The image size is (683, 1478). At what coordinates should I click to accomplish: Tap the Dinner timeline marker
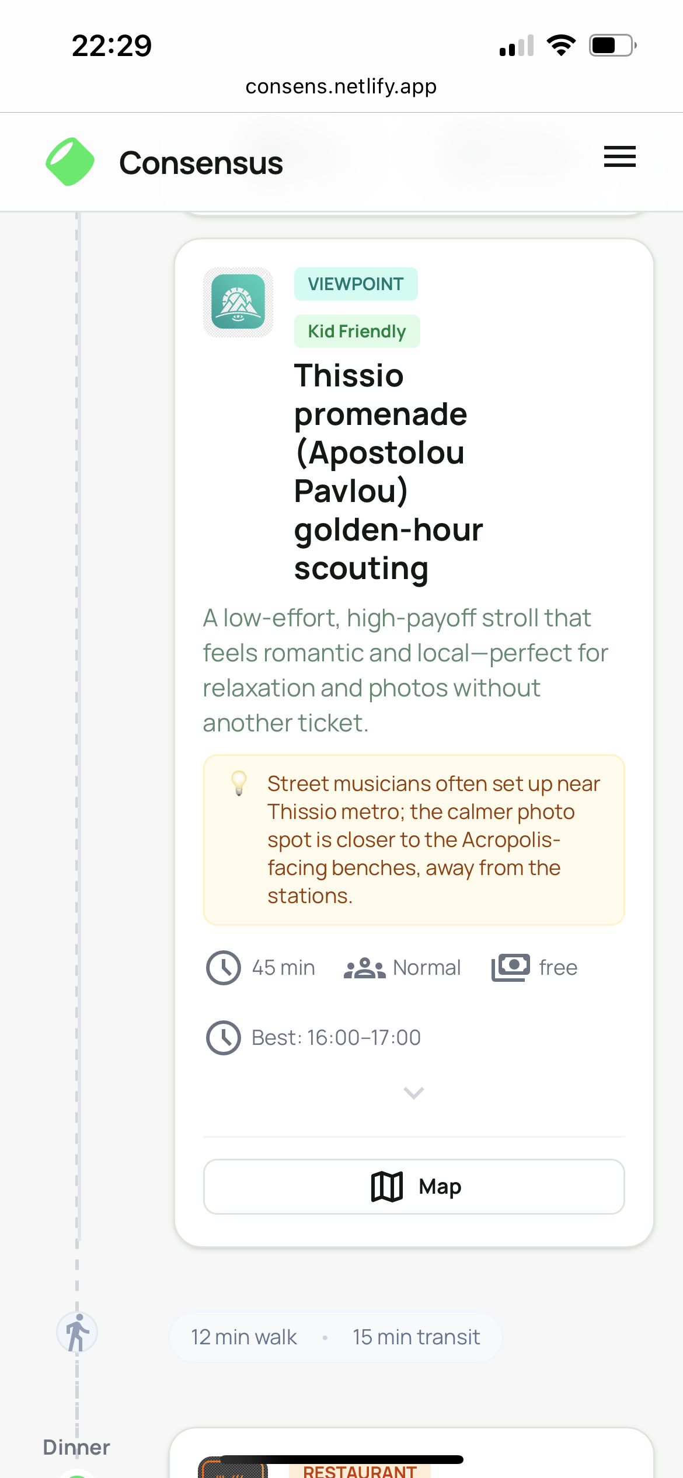tap(76, 1448)
